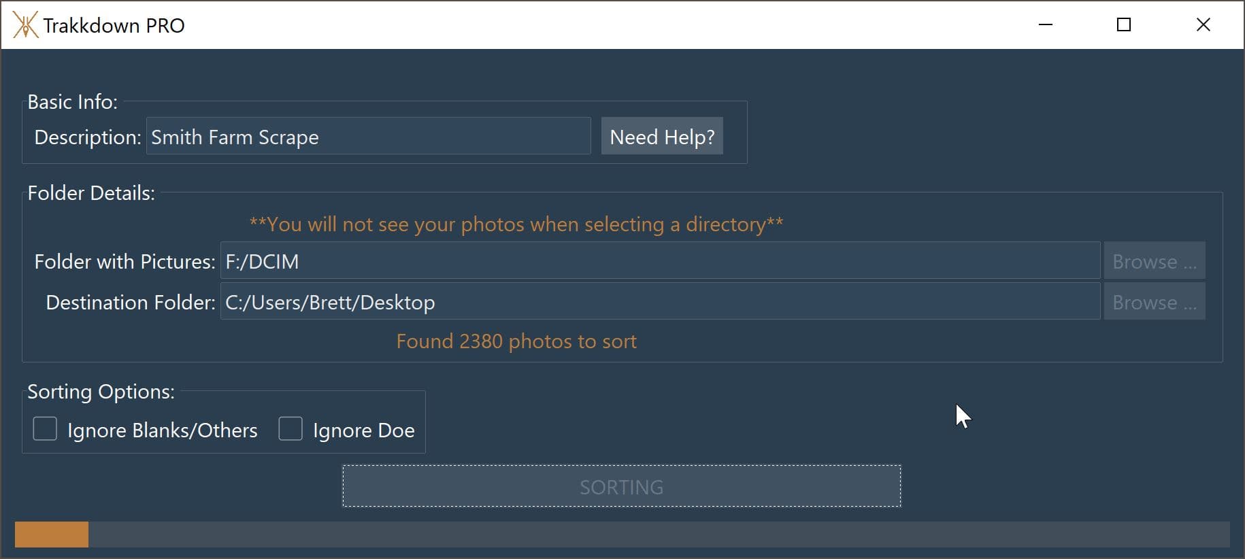The image size is (1245, 559).
Task: Click Browse for Folder with Pictures
Action: click(1155, 260)
